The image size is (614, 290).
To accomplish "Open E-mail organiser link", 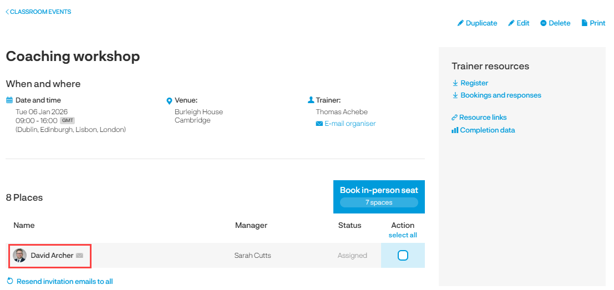I will pos(349,124).
